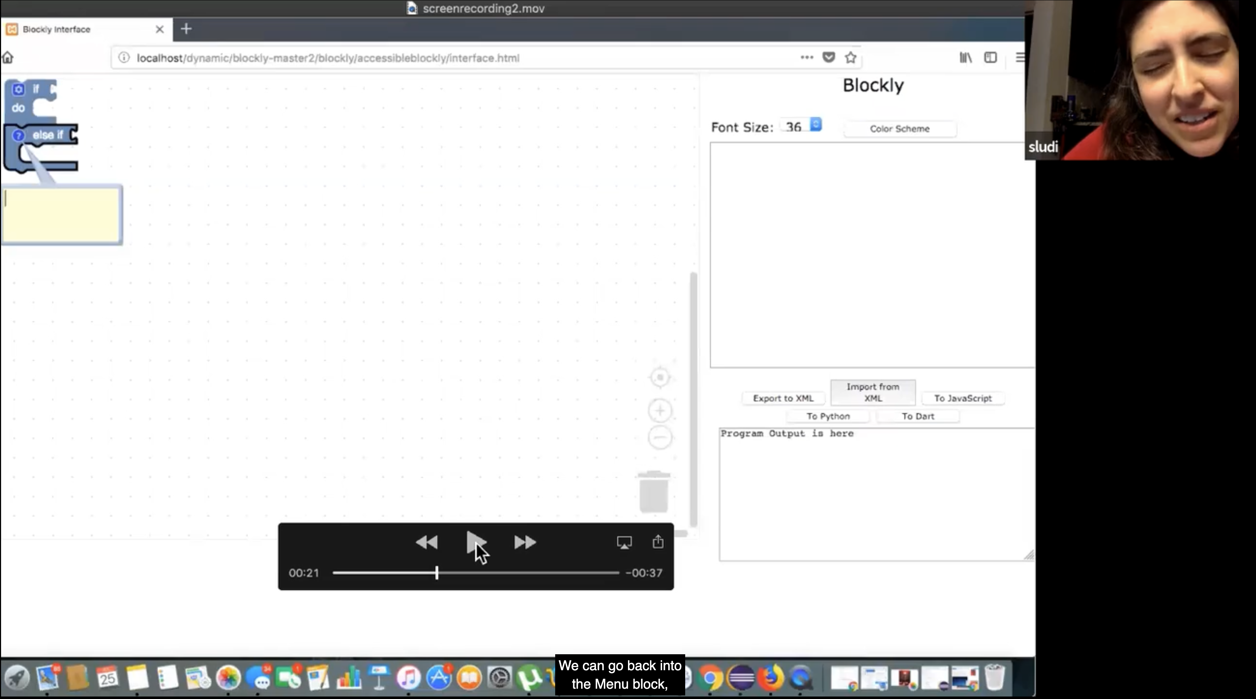Bookmark the page with the star icon
Viewport: 1256px width, 699px height.
tap(850, 58)
